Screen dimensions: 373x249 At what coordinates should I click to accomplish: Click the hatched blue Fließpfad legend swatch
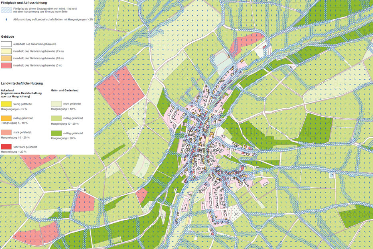[x=6, y=10]
